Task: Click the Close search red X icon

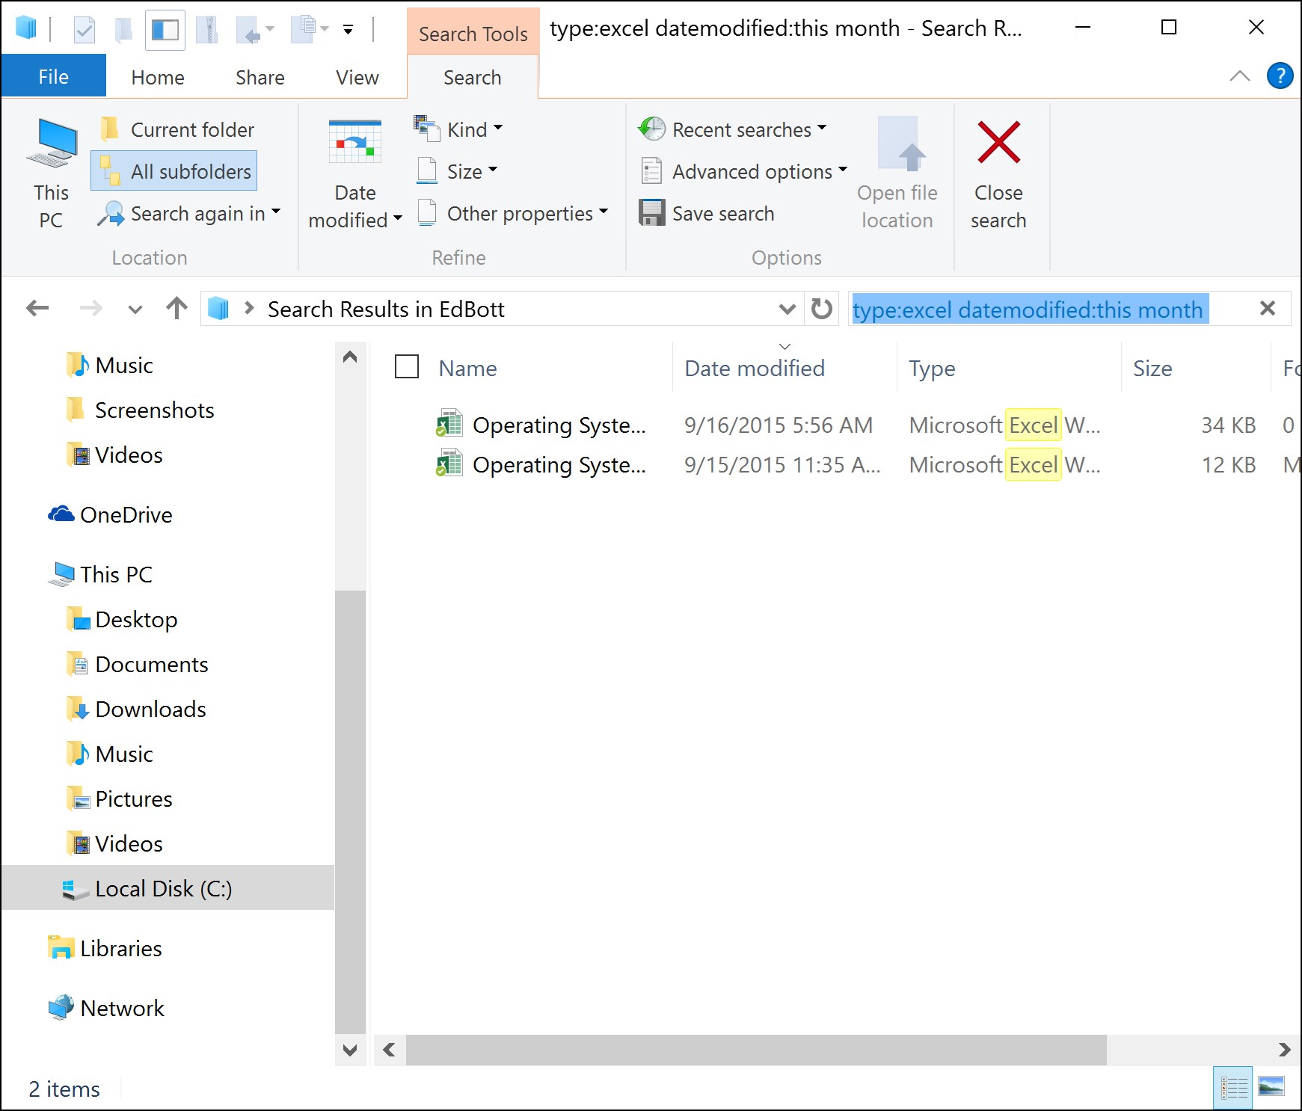Action: (998, 143)
